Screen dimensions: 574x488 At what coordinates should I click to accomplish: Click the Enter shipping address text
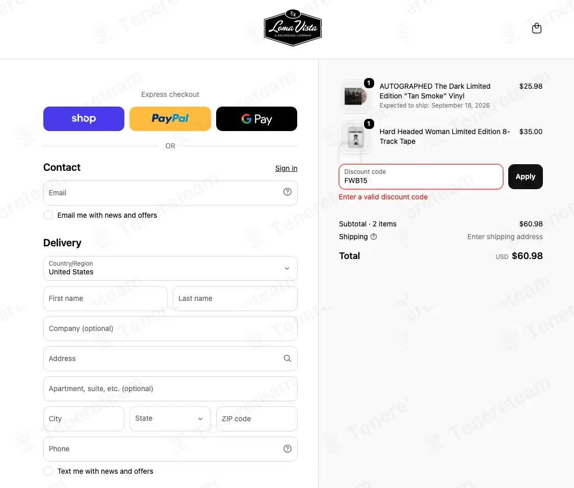click(505, 237)
